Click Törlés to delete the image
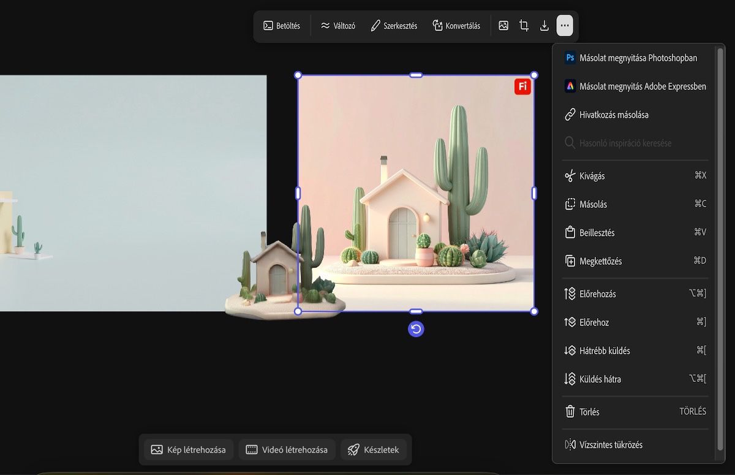 589,412
